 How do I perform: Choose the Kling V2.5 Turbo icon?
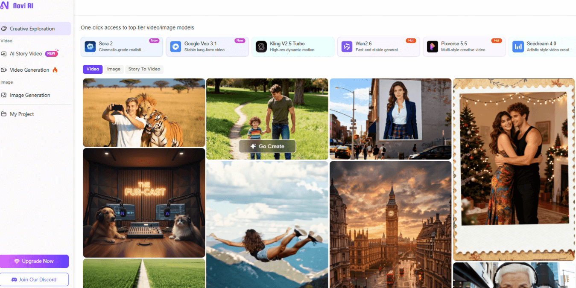click(x=261, y=47)
